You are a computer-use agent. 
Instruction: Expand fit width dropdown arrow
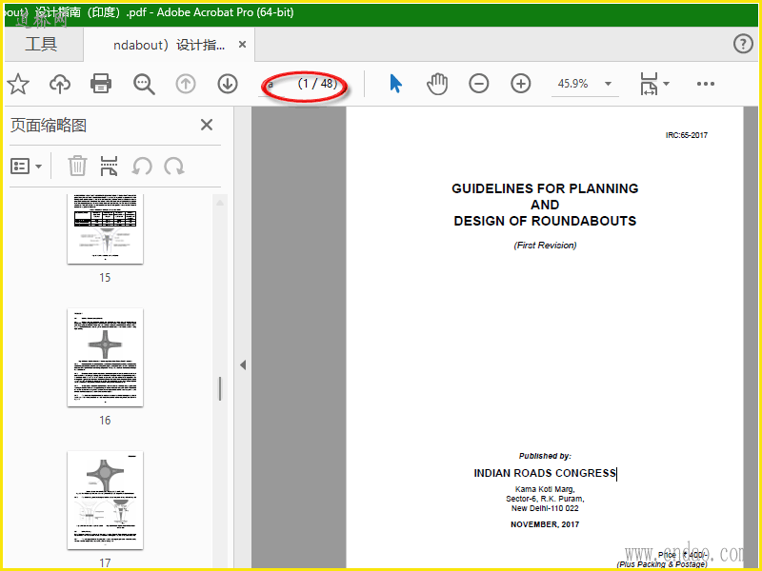[x=666, y=84]
